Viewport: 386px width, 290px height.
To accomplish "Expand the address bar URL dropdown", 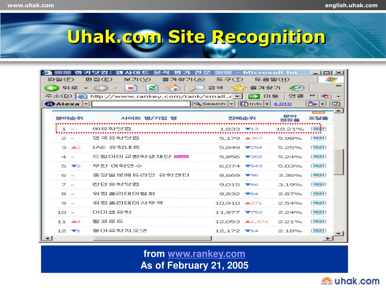I will (238, 96).
